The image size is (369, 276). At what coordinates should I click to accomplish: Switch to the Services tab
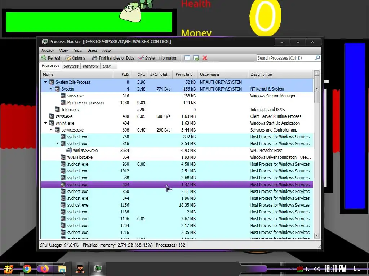[71, 66]
